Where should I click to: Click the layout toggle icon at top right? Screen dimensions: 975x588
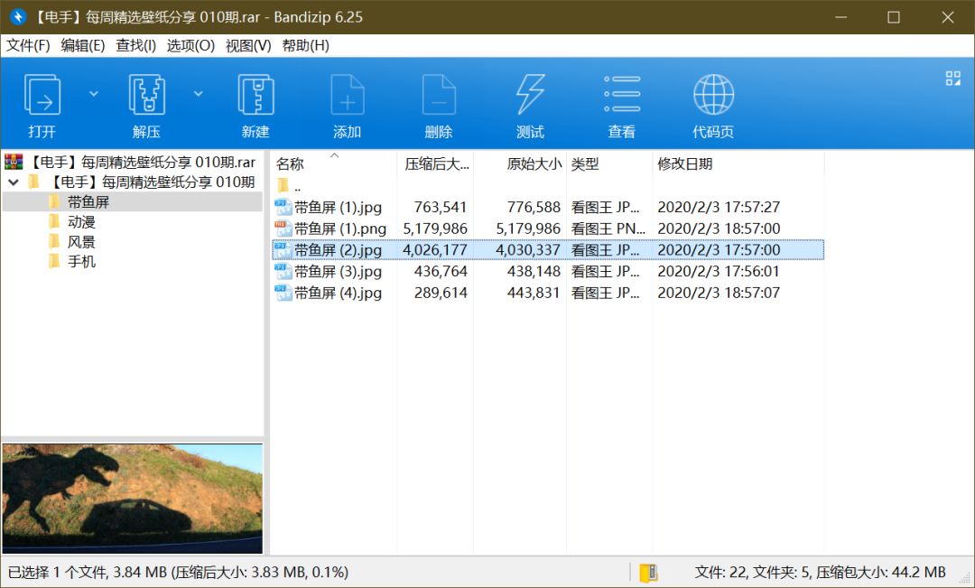tap(952, 78)
